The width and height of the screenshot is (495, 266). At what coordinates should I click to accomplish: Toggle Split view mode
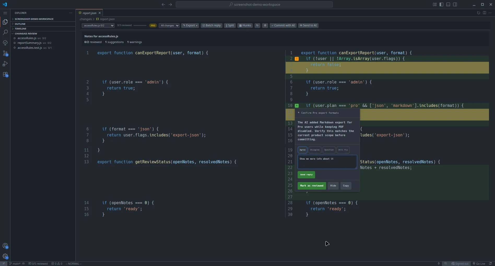(x=230, y=26)
